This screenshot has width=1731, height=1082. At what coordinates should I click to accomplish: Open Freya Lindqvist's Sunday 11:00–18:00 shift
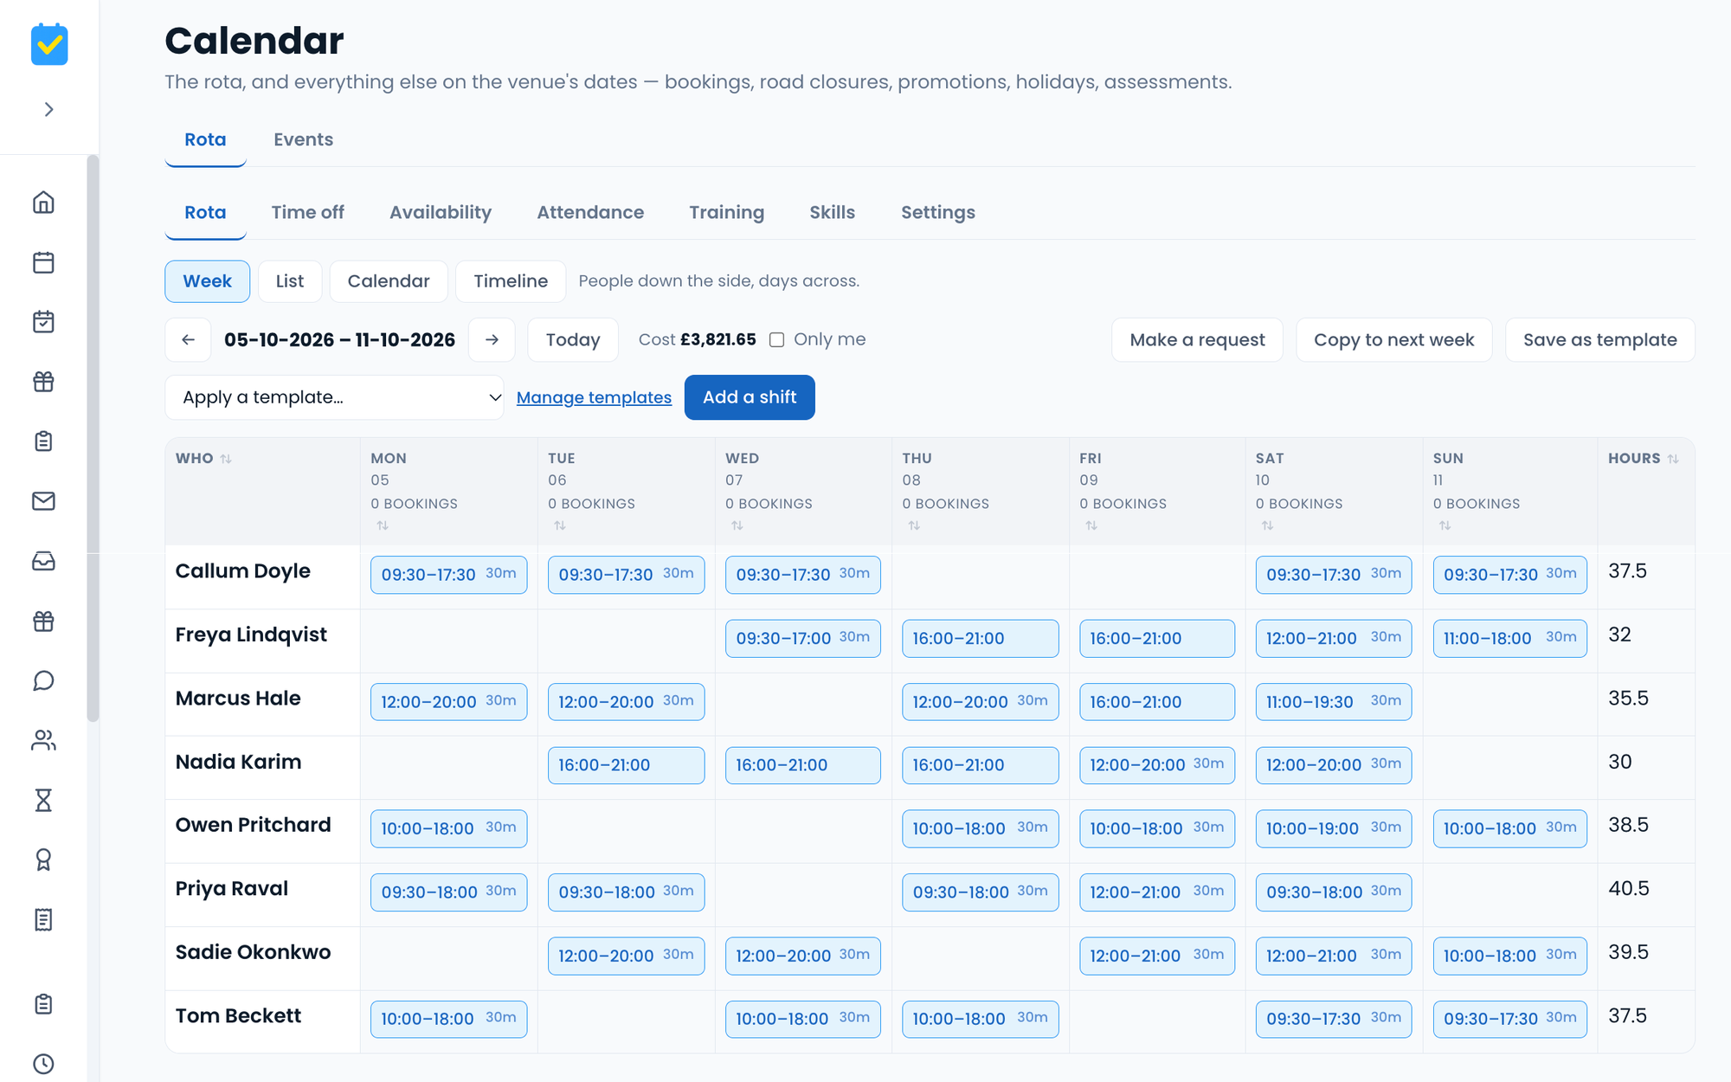(x=1510, y=638)
